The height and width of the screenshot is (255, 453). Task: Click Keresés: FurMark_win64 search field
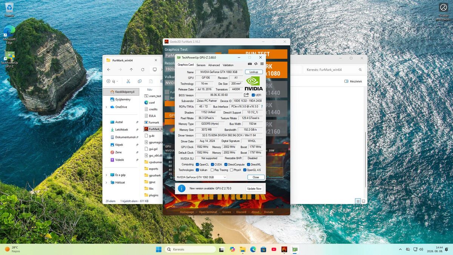[334, 70]
